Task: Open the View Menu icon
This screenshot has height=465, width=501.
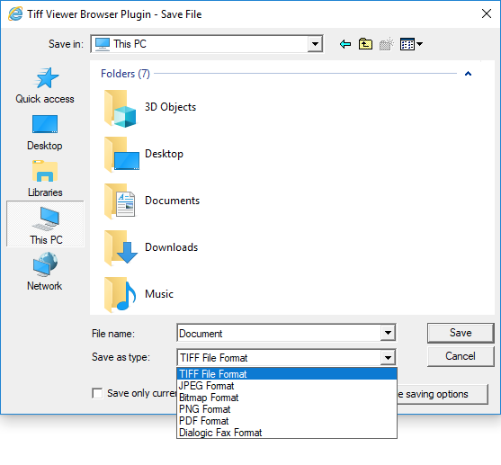Action: [411, 44]
